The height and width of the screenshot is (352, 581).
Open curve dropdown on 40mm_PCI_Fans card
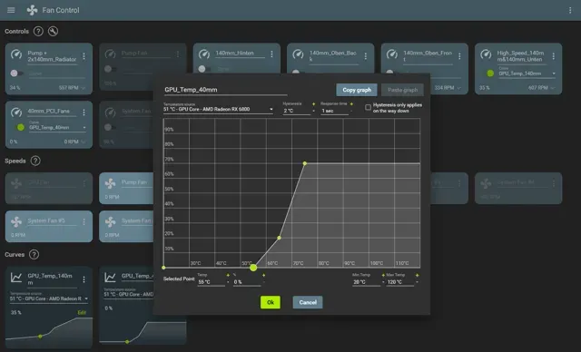point(57,127)
